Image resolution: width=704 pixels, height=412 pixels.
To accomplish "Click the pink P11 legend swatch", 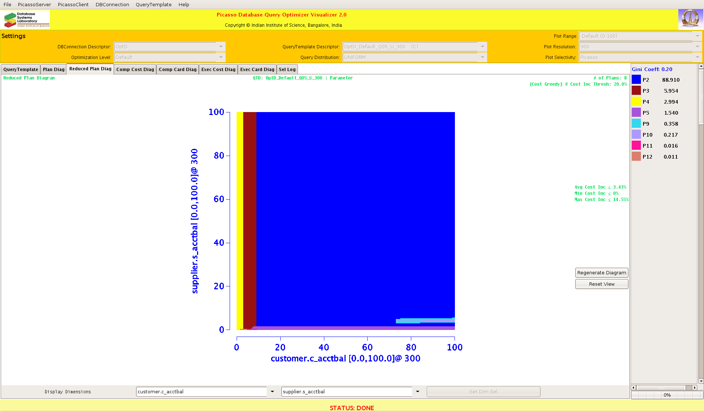I will click(636, 146).
